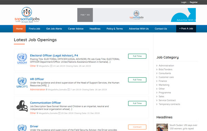Image resolution: width=207 pixels, height=131 pixels.
Task: Click the Advertise With Us banner ad
Action: pos(137,15)
